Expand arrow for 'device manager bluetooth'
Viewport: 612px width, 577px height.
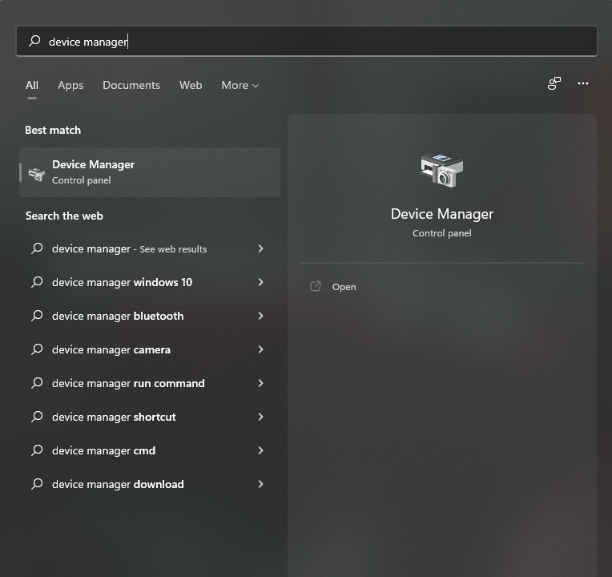[260, 316]
